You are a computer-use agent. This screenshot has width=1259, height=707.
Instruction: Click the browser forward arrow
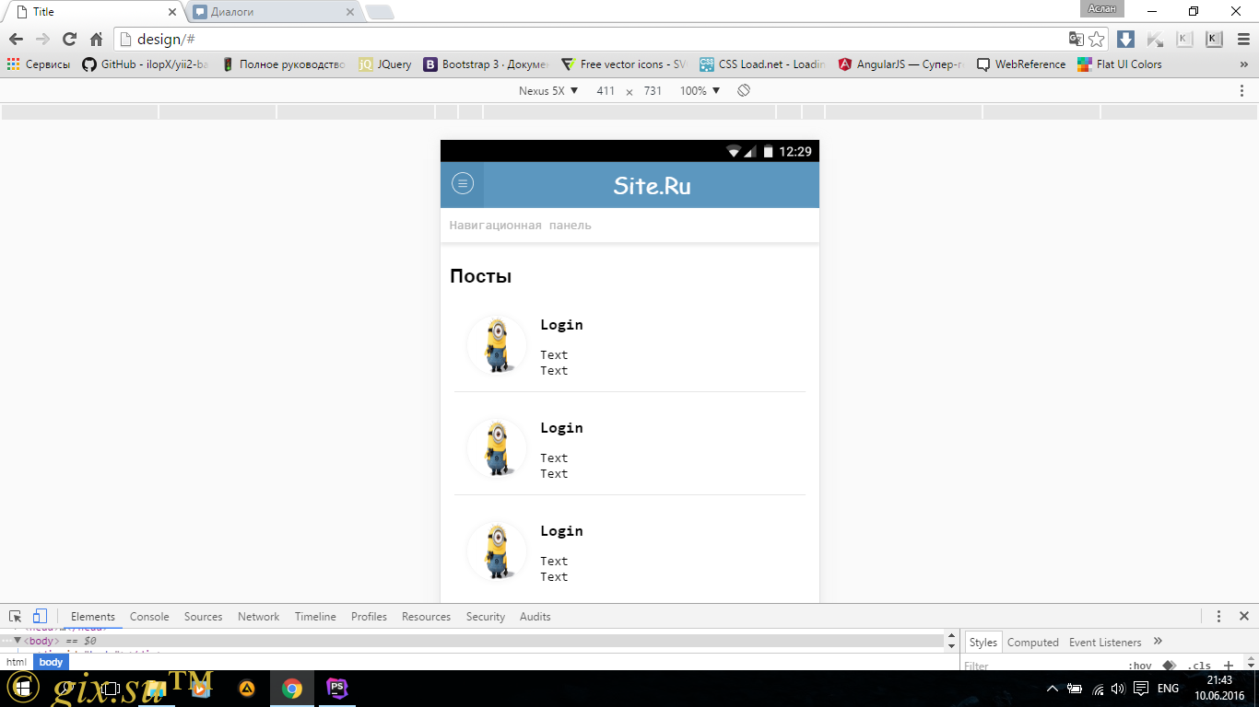tap(42, 39)
